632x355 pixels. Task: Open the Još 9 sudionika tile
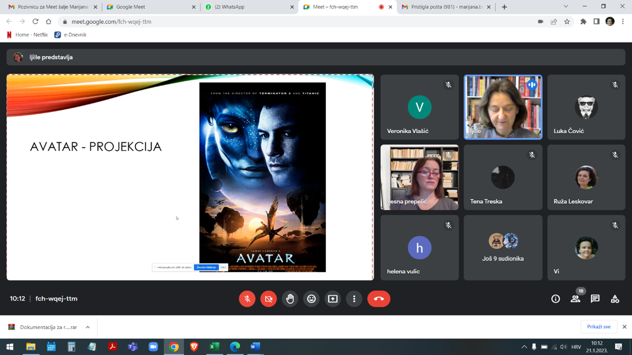pos(503,248)
